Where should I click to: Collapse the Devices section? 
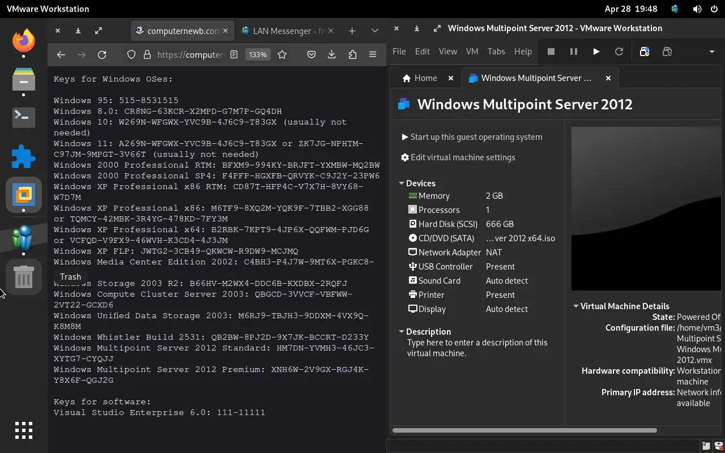tap(402, 183)
